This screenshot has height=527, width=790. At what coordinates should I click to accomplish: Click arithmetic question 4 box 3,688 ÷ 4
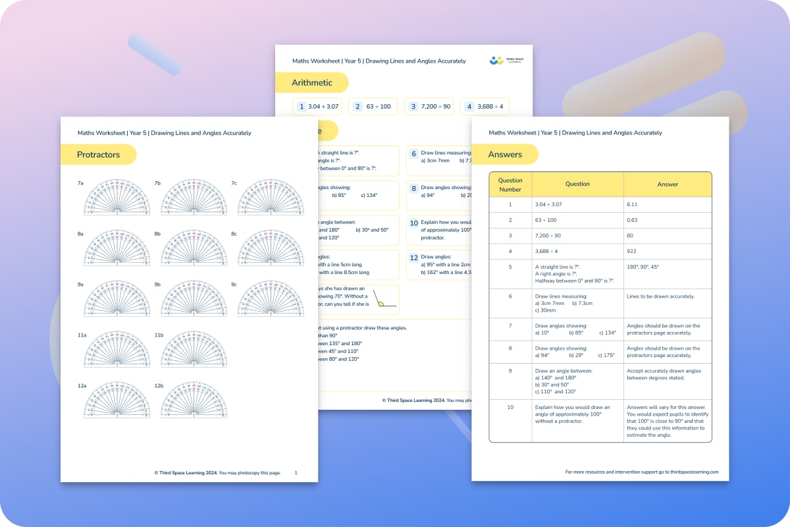pos(485,106)
